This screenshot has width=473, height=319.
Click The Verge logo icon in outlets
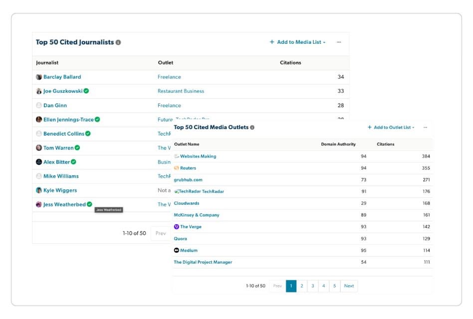[177, 227]
